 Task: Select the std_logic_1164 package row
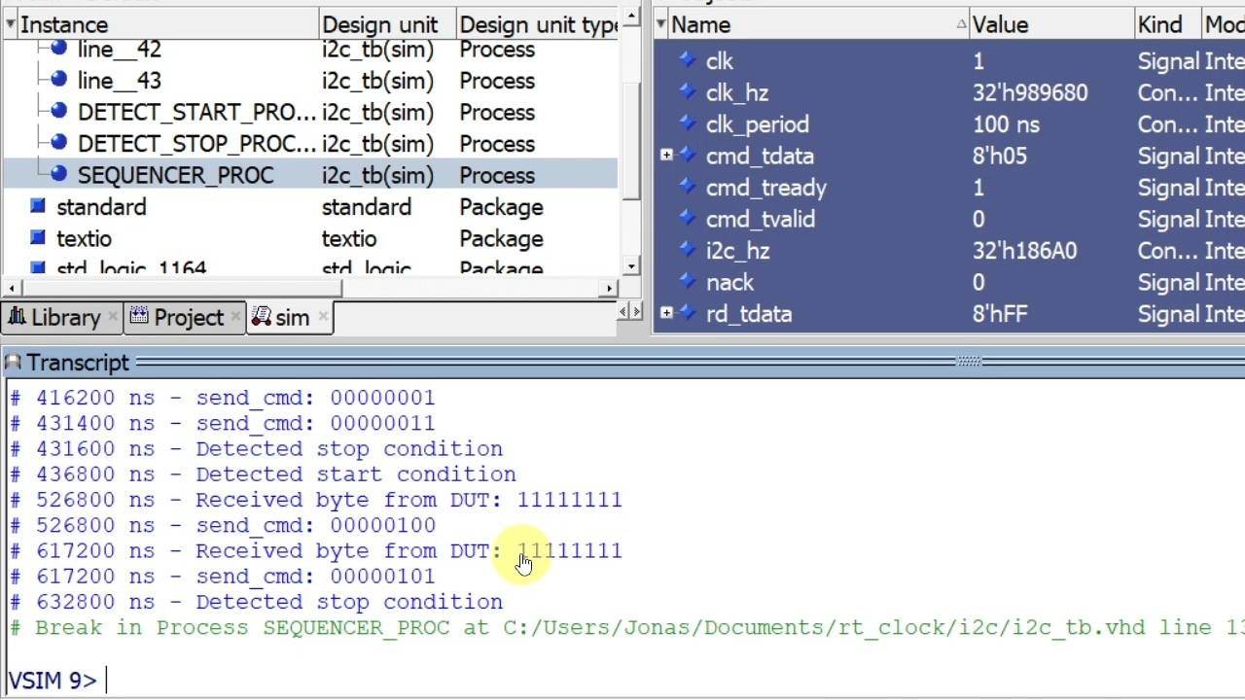309,267
